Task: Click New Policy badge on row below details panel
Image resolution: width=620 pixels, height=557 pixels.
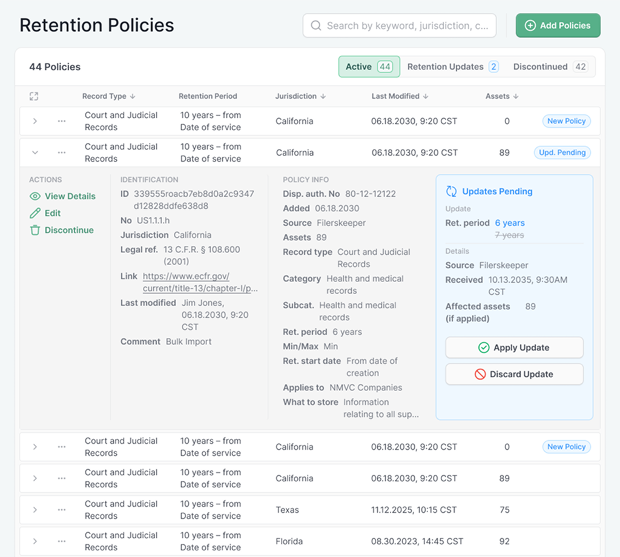Action: 566,447
